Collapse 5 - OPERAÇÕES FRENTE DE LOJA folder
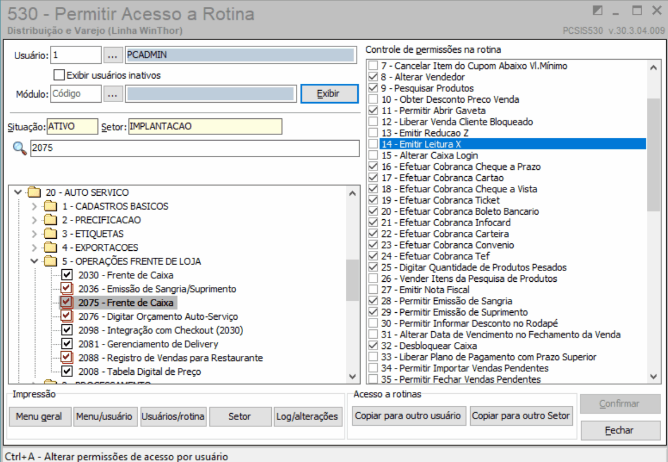Screen dimensions: 668x462 [x=34, y=261]
